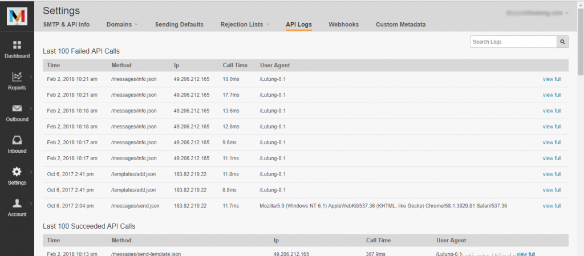This screenshot has height=256, width=584.
Task: View full for first /templates/add.json call
Action: (x=551, y=174)
